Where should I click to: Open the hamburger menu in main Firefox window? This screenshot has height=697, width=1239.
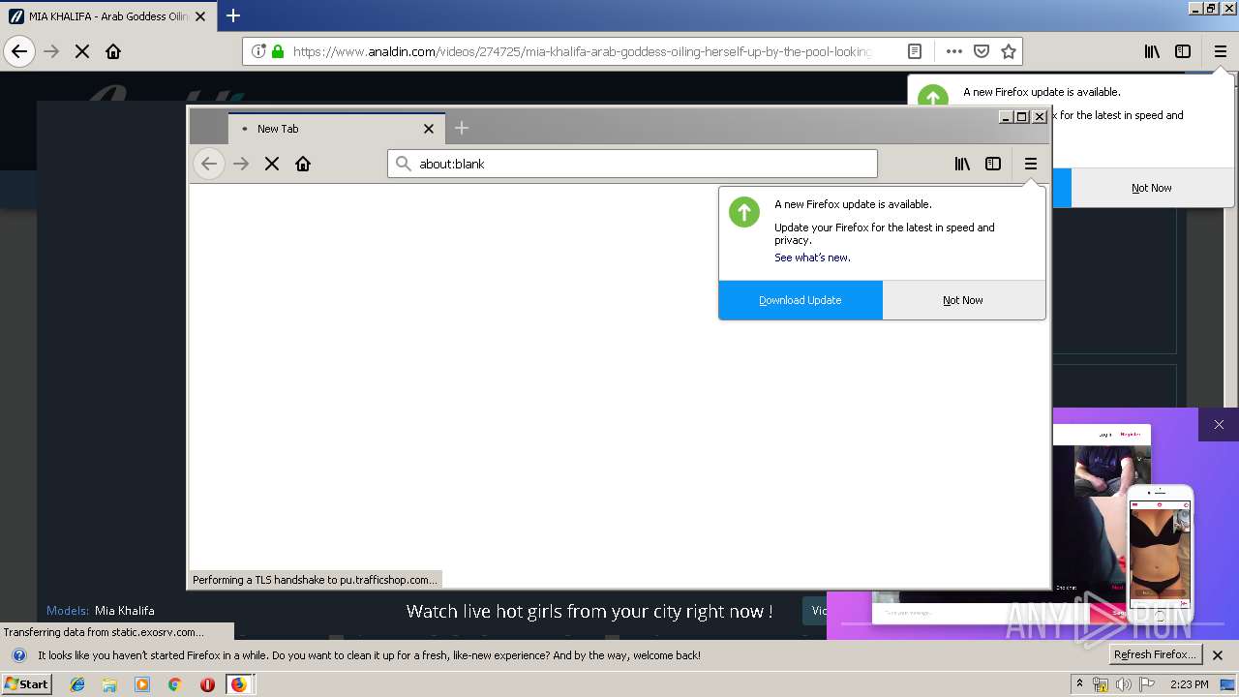tap(1221, 51)
